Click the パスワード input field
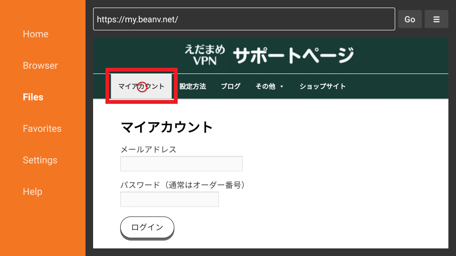Screen dimensions: 456x256 click(x=170, y=199)
